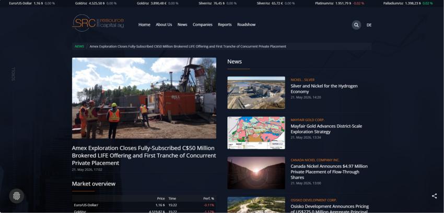Screen dimensions: 444x213
Task: Click the news ticker Amex Exploration headline
Action: pos(188,46)
